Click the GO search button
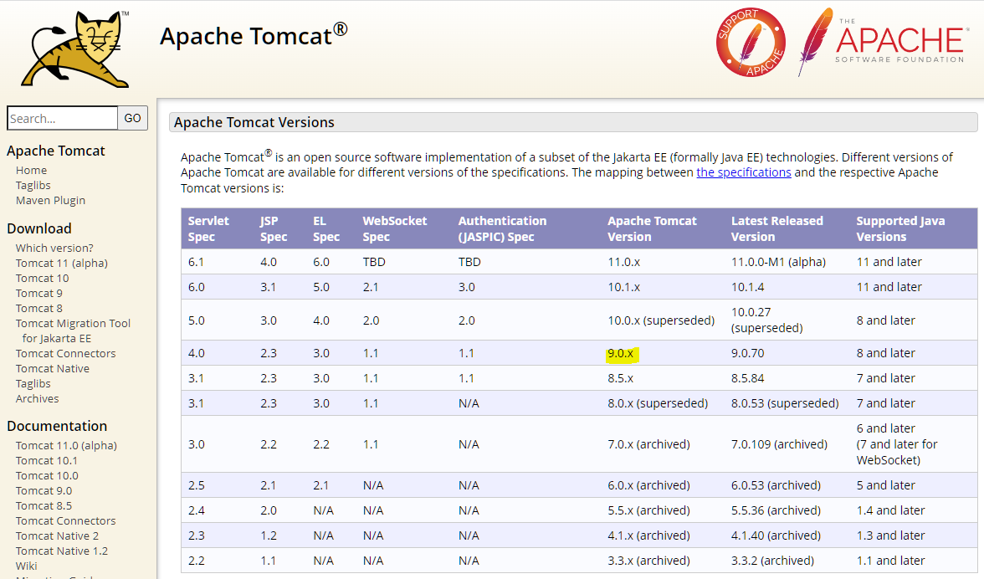Viewport: 984px width, 579px height. coord(132,118)
